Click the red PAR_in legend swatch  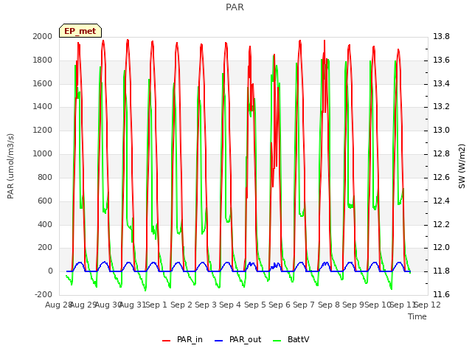coord(167,341)
